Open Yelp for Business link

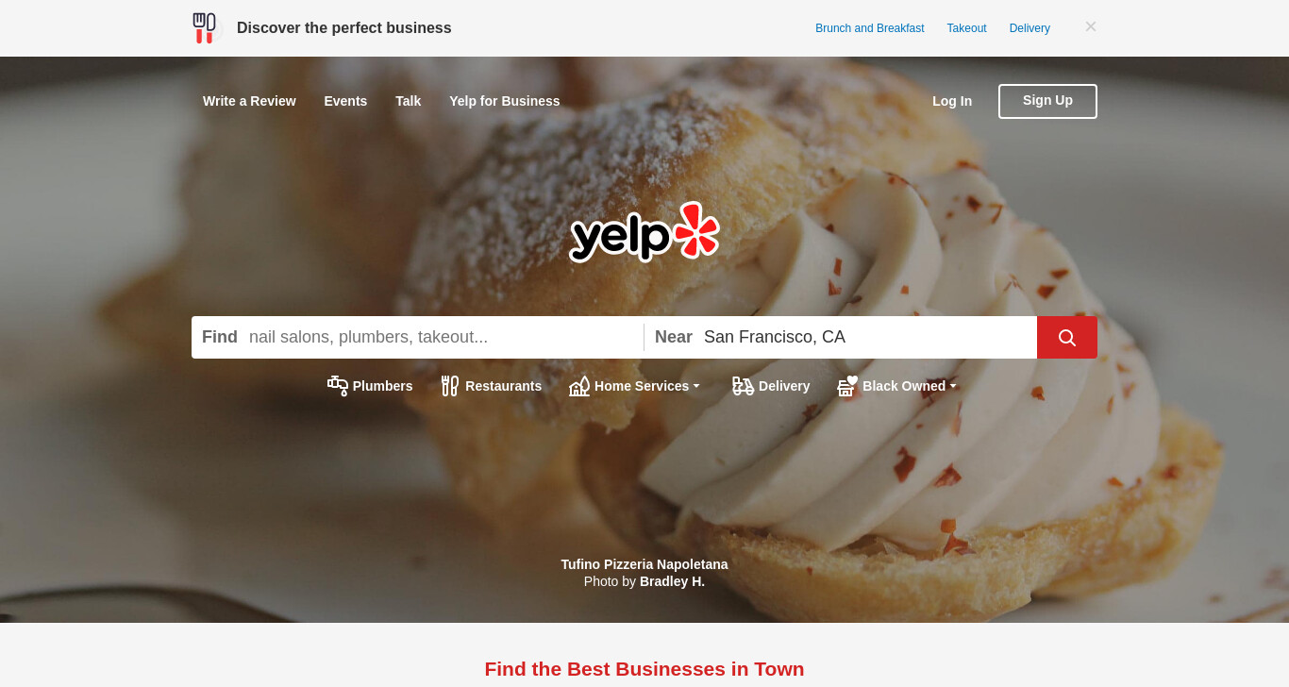[505, 101]
